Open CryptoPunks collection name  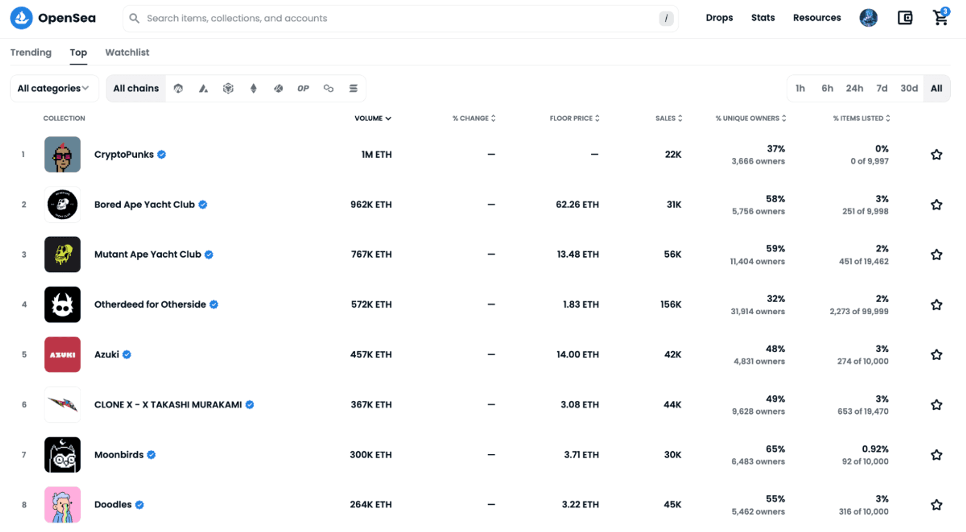pos(124,154)
